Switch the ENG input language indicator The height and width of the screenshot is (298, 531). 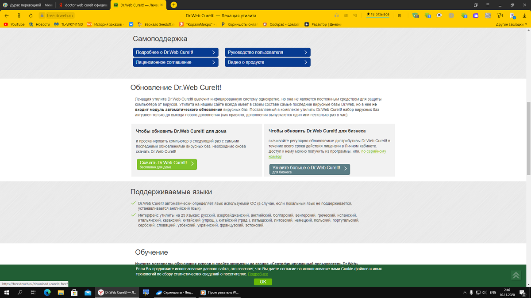click(x=493, y=292)
